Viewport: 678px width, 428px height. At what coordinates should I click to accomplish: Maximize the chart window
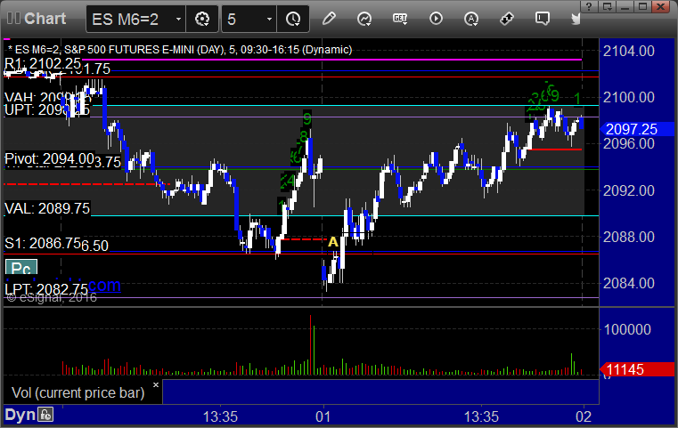(x=643, y=6)
